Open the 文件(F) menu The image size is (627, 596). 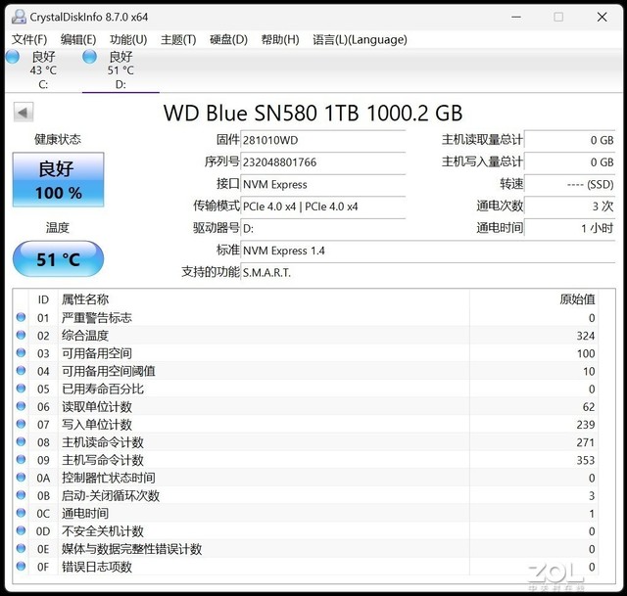[29, 39]
